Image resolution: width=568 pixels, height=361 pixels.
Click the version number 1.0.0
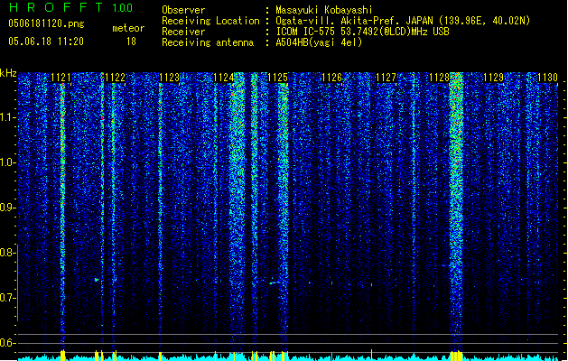pyautogui.click(x=122, y=8)
